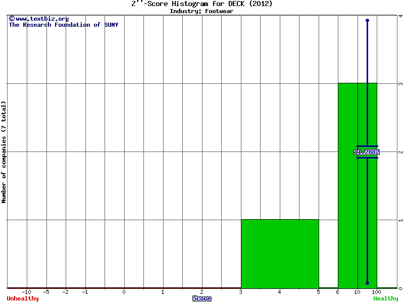Click the 100 tick label on x-axis
The height and width of the screenshot is (303, 404).
(377, 292)
